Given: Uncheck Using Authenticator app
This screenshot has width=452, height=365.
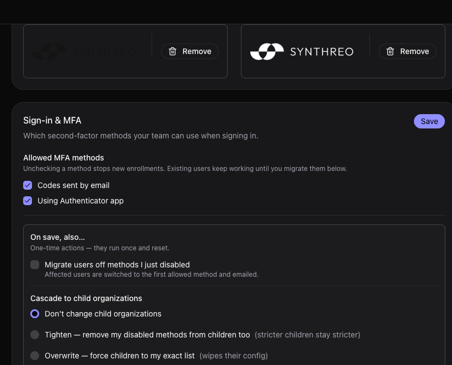Looking at the screenshot, I should 28,201.
